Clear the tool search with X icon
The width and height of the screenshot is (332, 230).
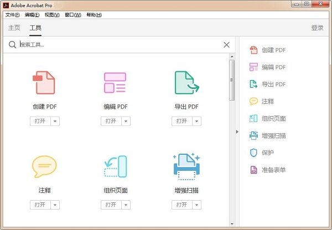click(226, 45)
